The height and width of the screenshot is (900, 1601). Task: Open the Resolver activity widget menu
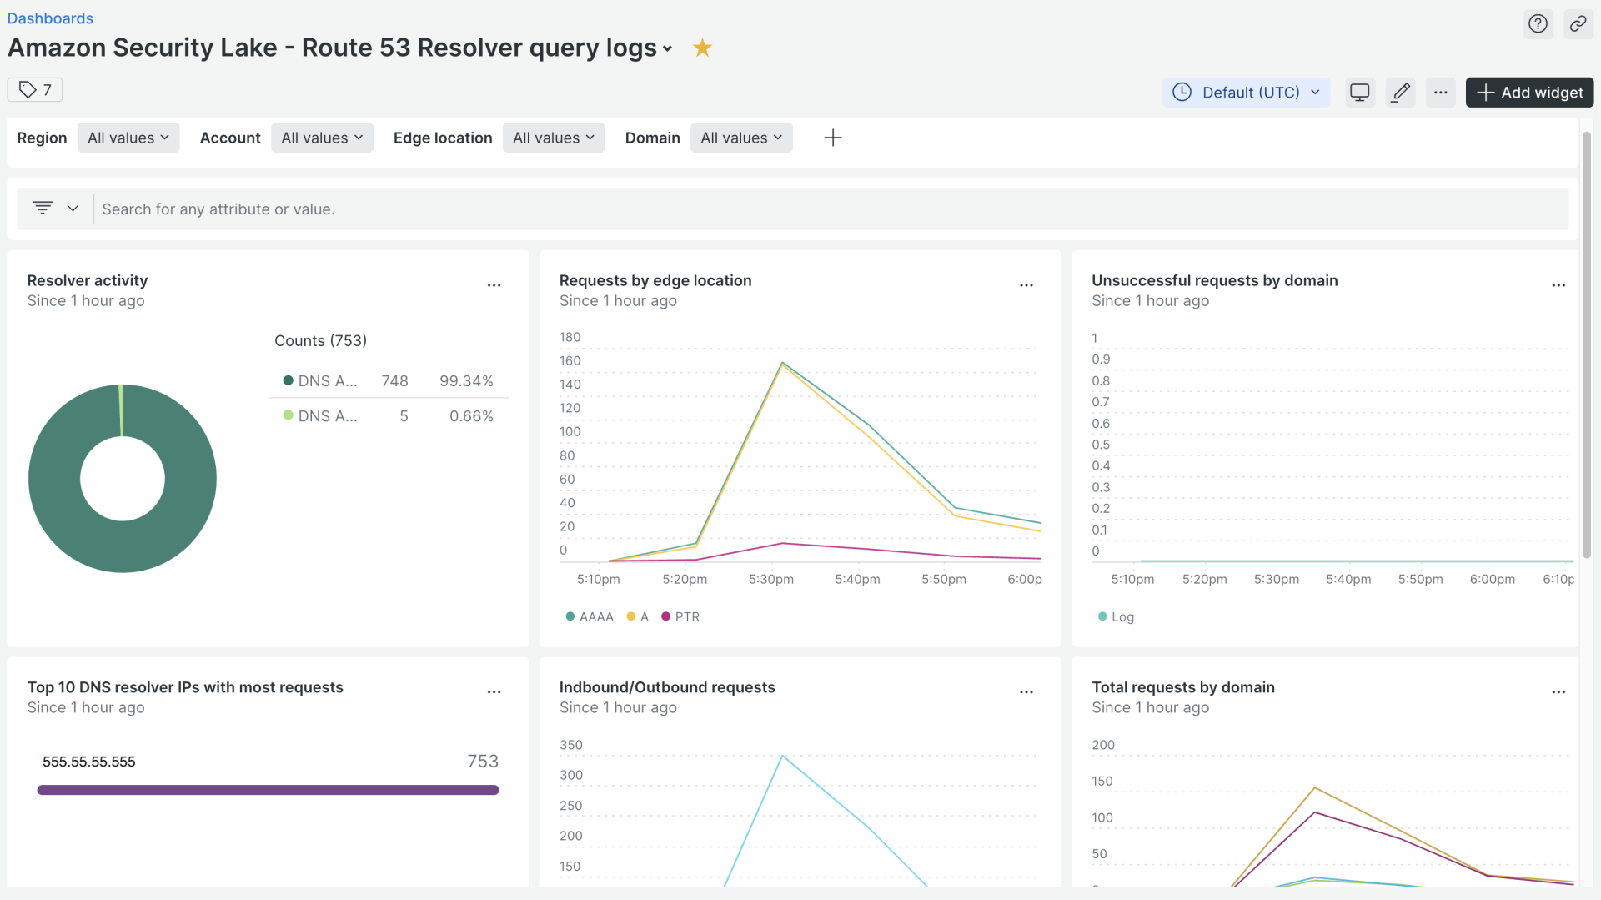click(x=494, y=284)
